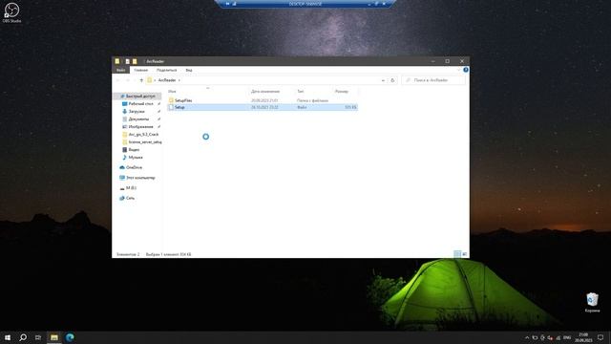Screen dimensions: 611x344
Task: Click ArcReader breadcrumb in address bar
Action: pyautogui.click(x=167, y=80)
